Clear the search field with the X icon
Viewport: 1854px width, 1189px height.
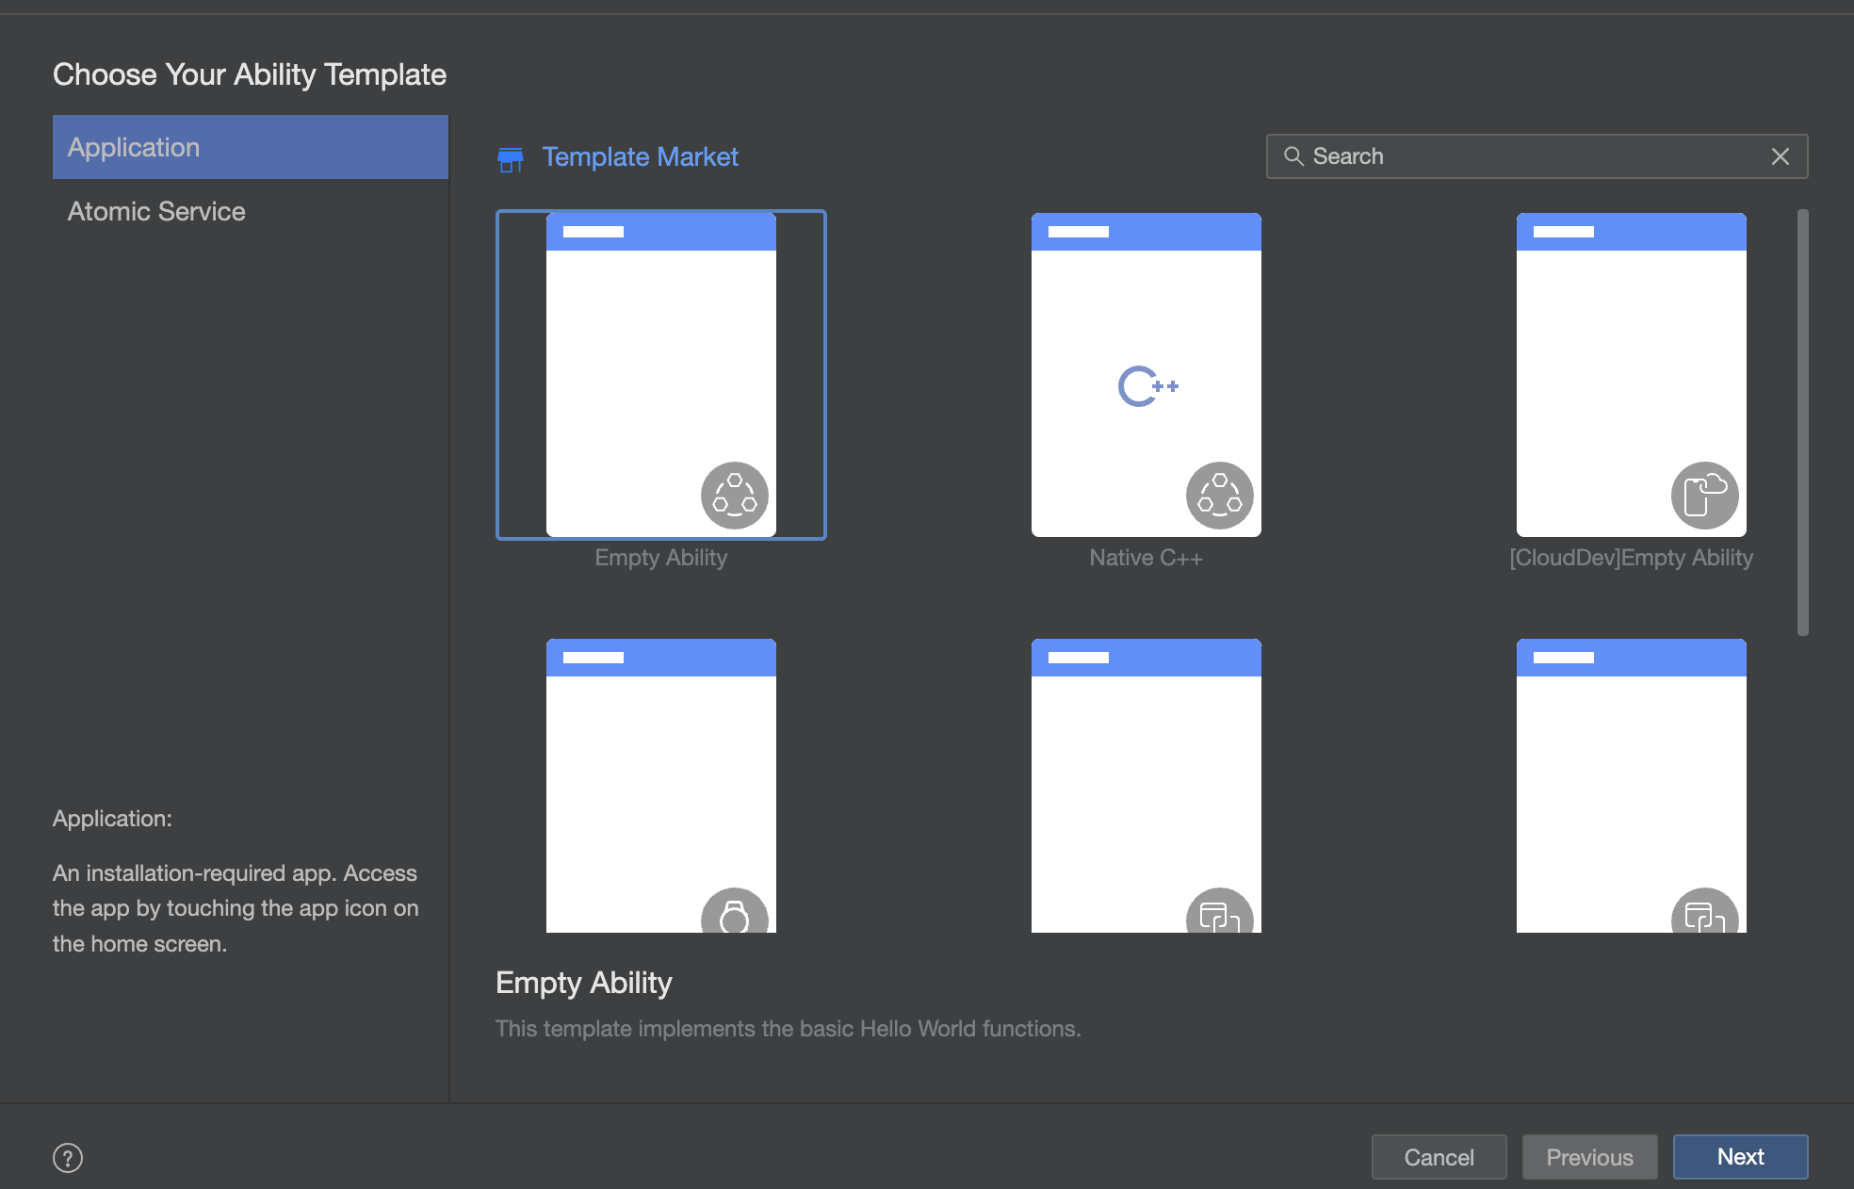(x=1780, y=156)
